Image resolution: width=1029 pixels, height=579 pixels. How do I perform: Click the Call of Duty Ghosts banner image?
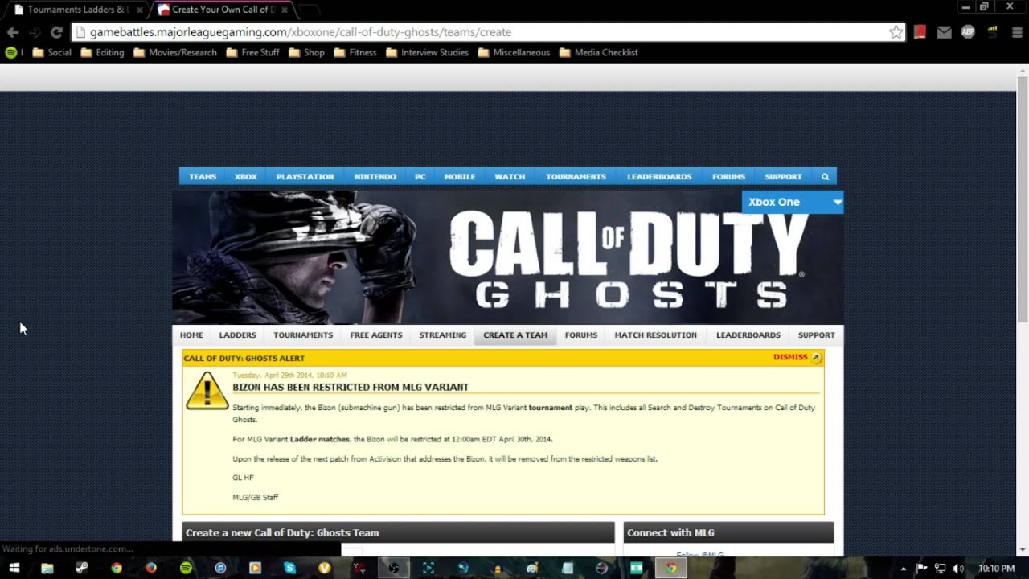point(508,257)
